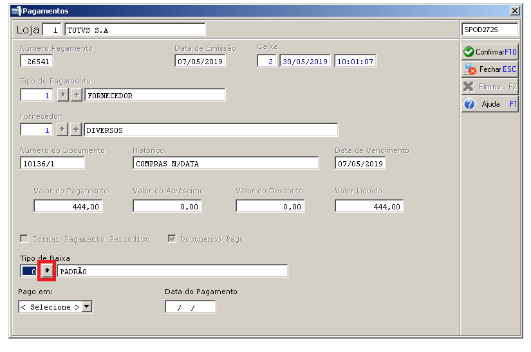Click the Valor do Pagamento field
Viewport: 531px width, 352px height.
68,206
